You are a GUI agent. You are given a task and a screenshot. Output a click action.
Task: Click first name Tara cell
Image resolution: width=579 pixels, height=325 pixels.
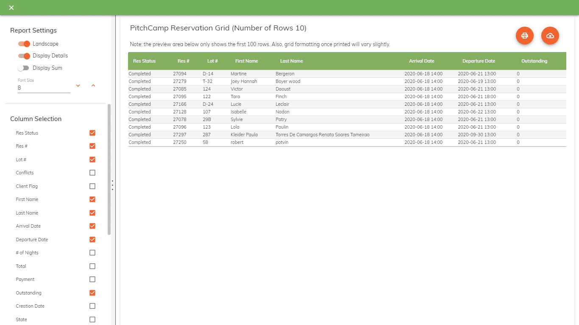[x=235, y=96]
